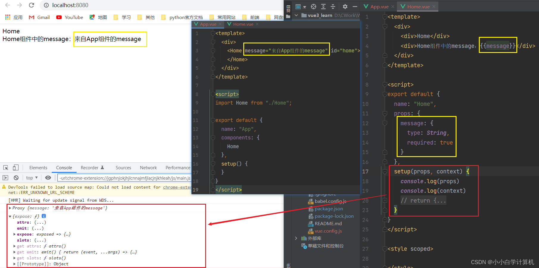The image size is (539, 268).
Task: Expand the get slots function entry
Action: coord(15,258)
